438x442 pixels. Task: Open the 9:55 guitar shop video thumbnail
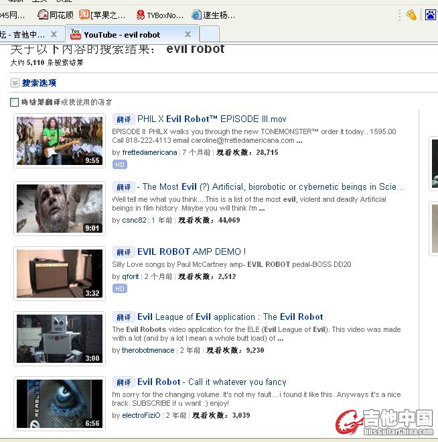click(x=60, y=141)
